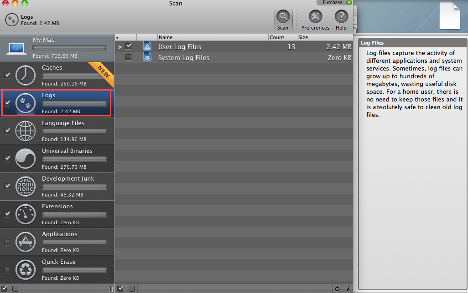Screen dimensions: 468x293
Task: Uncheck the Development Junk checkbox
Action: coord(7,186)
